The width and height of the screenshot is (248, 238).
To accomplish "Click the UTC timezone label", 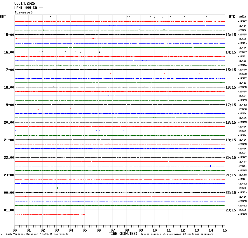I will 232,17.
